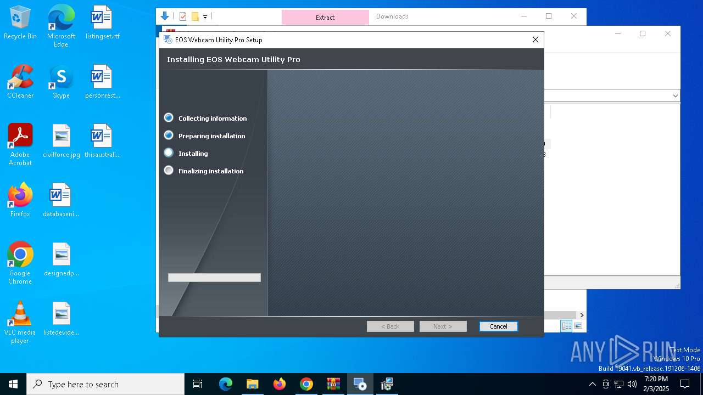Cancel the EOS Webcam Utility installation
This screenshot has height=395, width=703.
(498, 326)
